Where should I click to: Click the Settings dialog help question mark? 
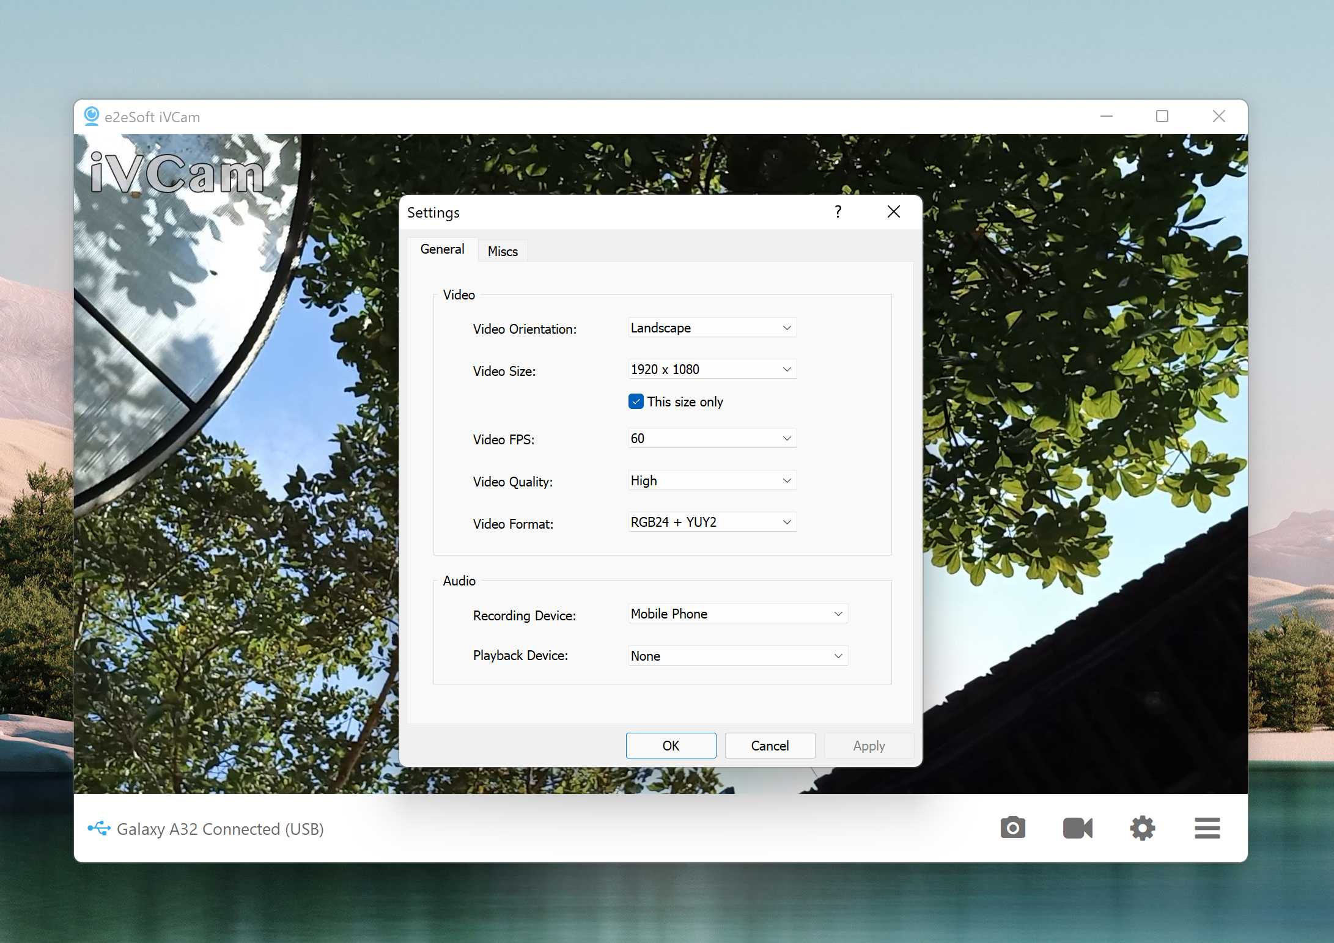click(x=838, y=211)
